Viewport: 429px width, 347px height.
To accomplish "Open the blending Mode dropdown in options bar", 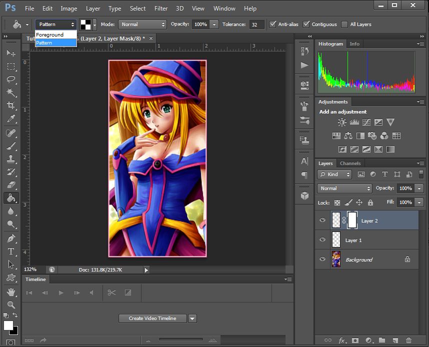I will point(142,24).
